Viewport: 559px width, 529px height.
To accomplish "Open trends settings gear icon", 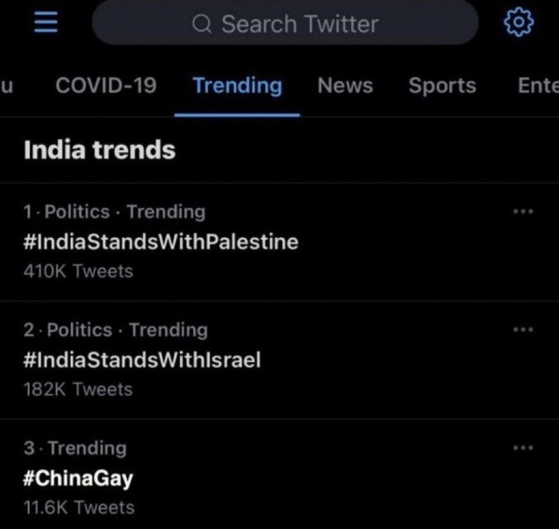I will (x=518, y=22).
